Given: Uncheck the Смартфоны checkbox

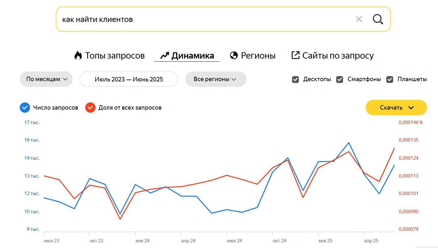Looking at the screenshot, I should point(340,80).
